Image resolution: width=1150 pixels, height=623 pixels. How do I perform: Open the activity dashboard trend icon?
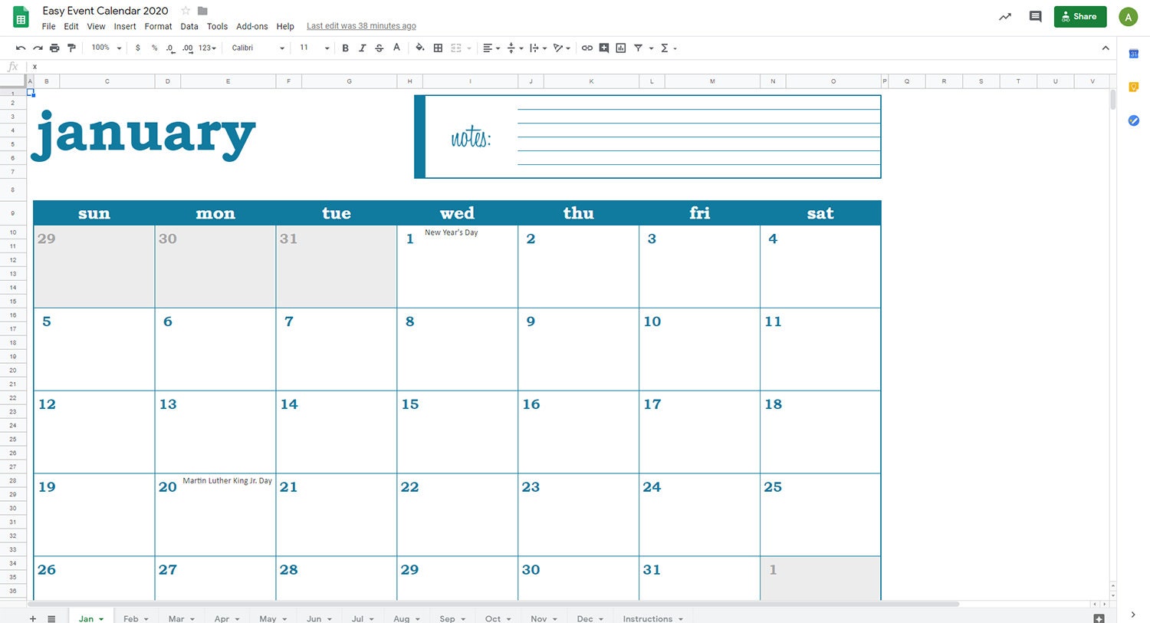tap(1005, 16)
